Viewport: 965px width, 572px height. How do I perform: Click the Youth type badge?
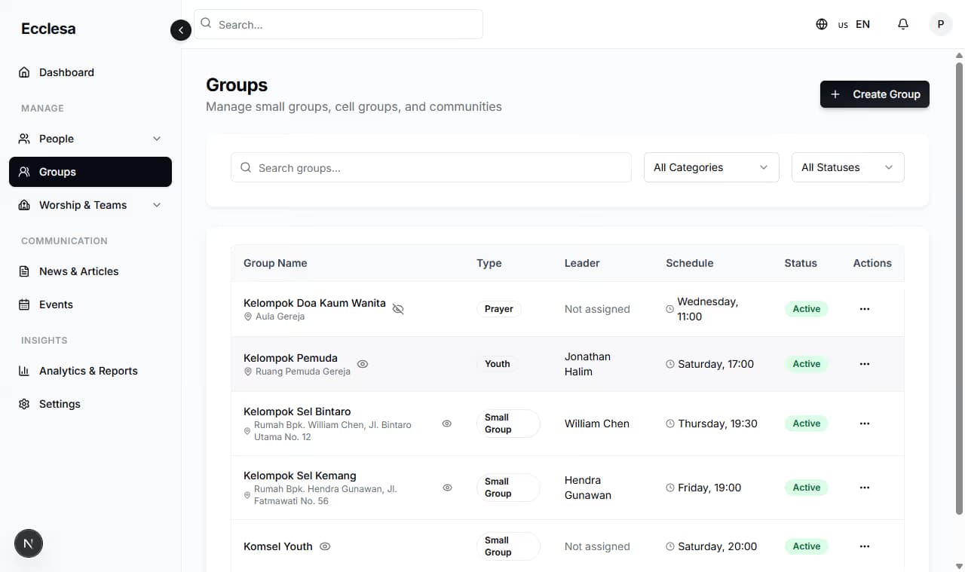[497, 364]
